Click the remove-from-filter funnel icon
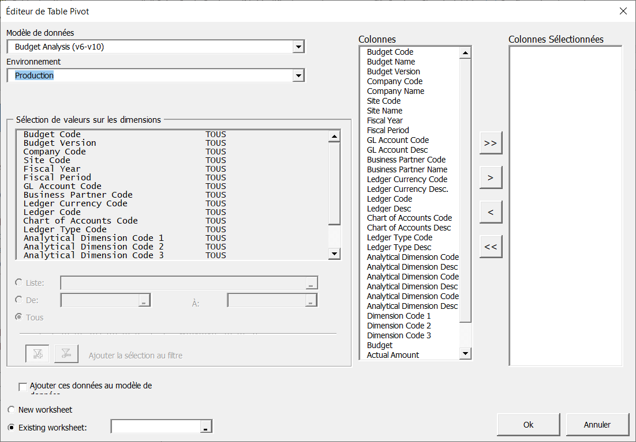The height and width of the screenshot is (442, 636). pos(66,354)
